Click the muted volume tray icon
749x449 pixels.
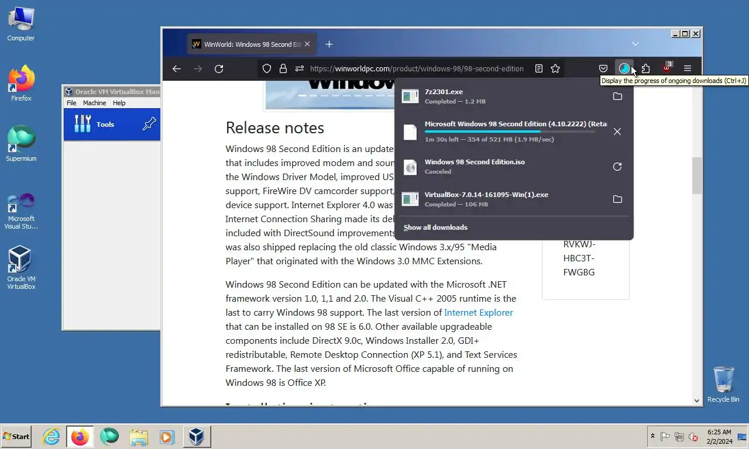click(693, 436)
